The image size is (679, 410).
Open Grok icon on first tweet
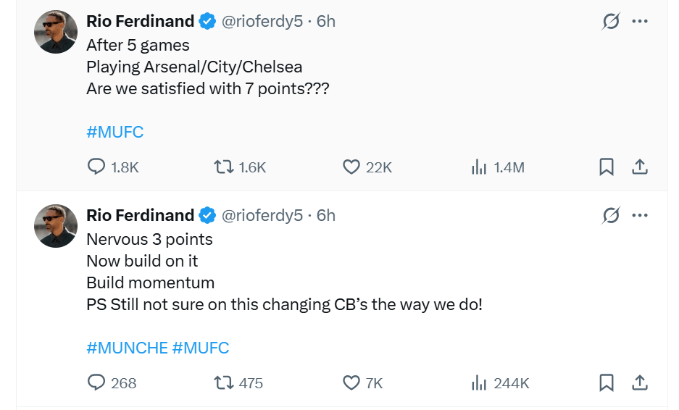point(611,22)
